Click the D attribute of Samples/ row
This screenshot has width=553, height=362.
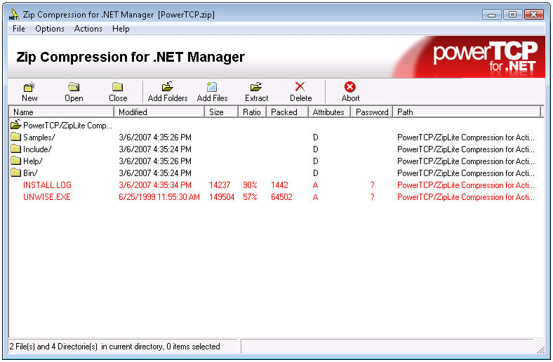point(316,137)
